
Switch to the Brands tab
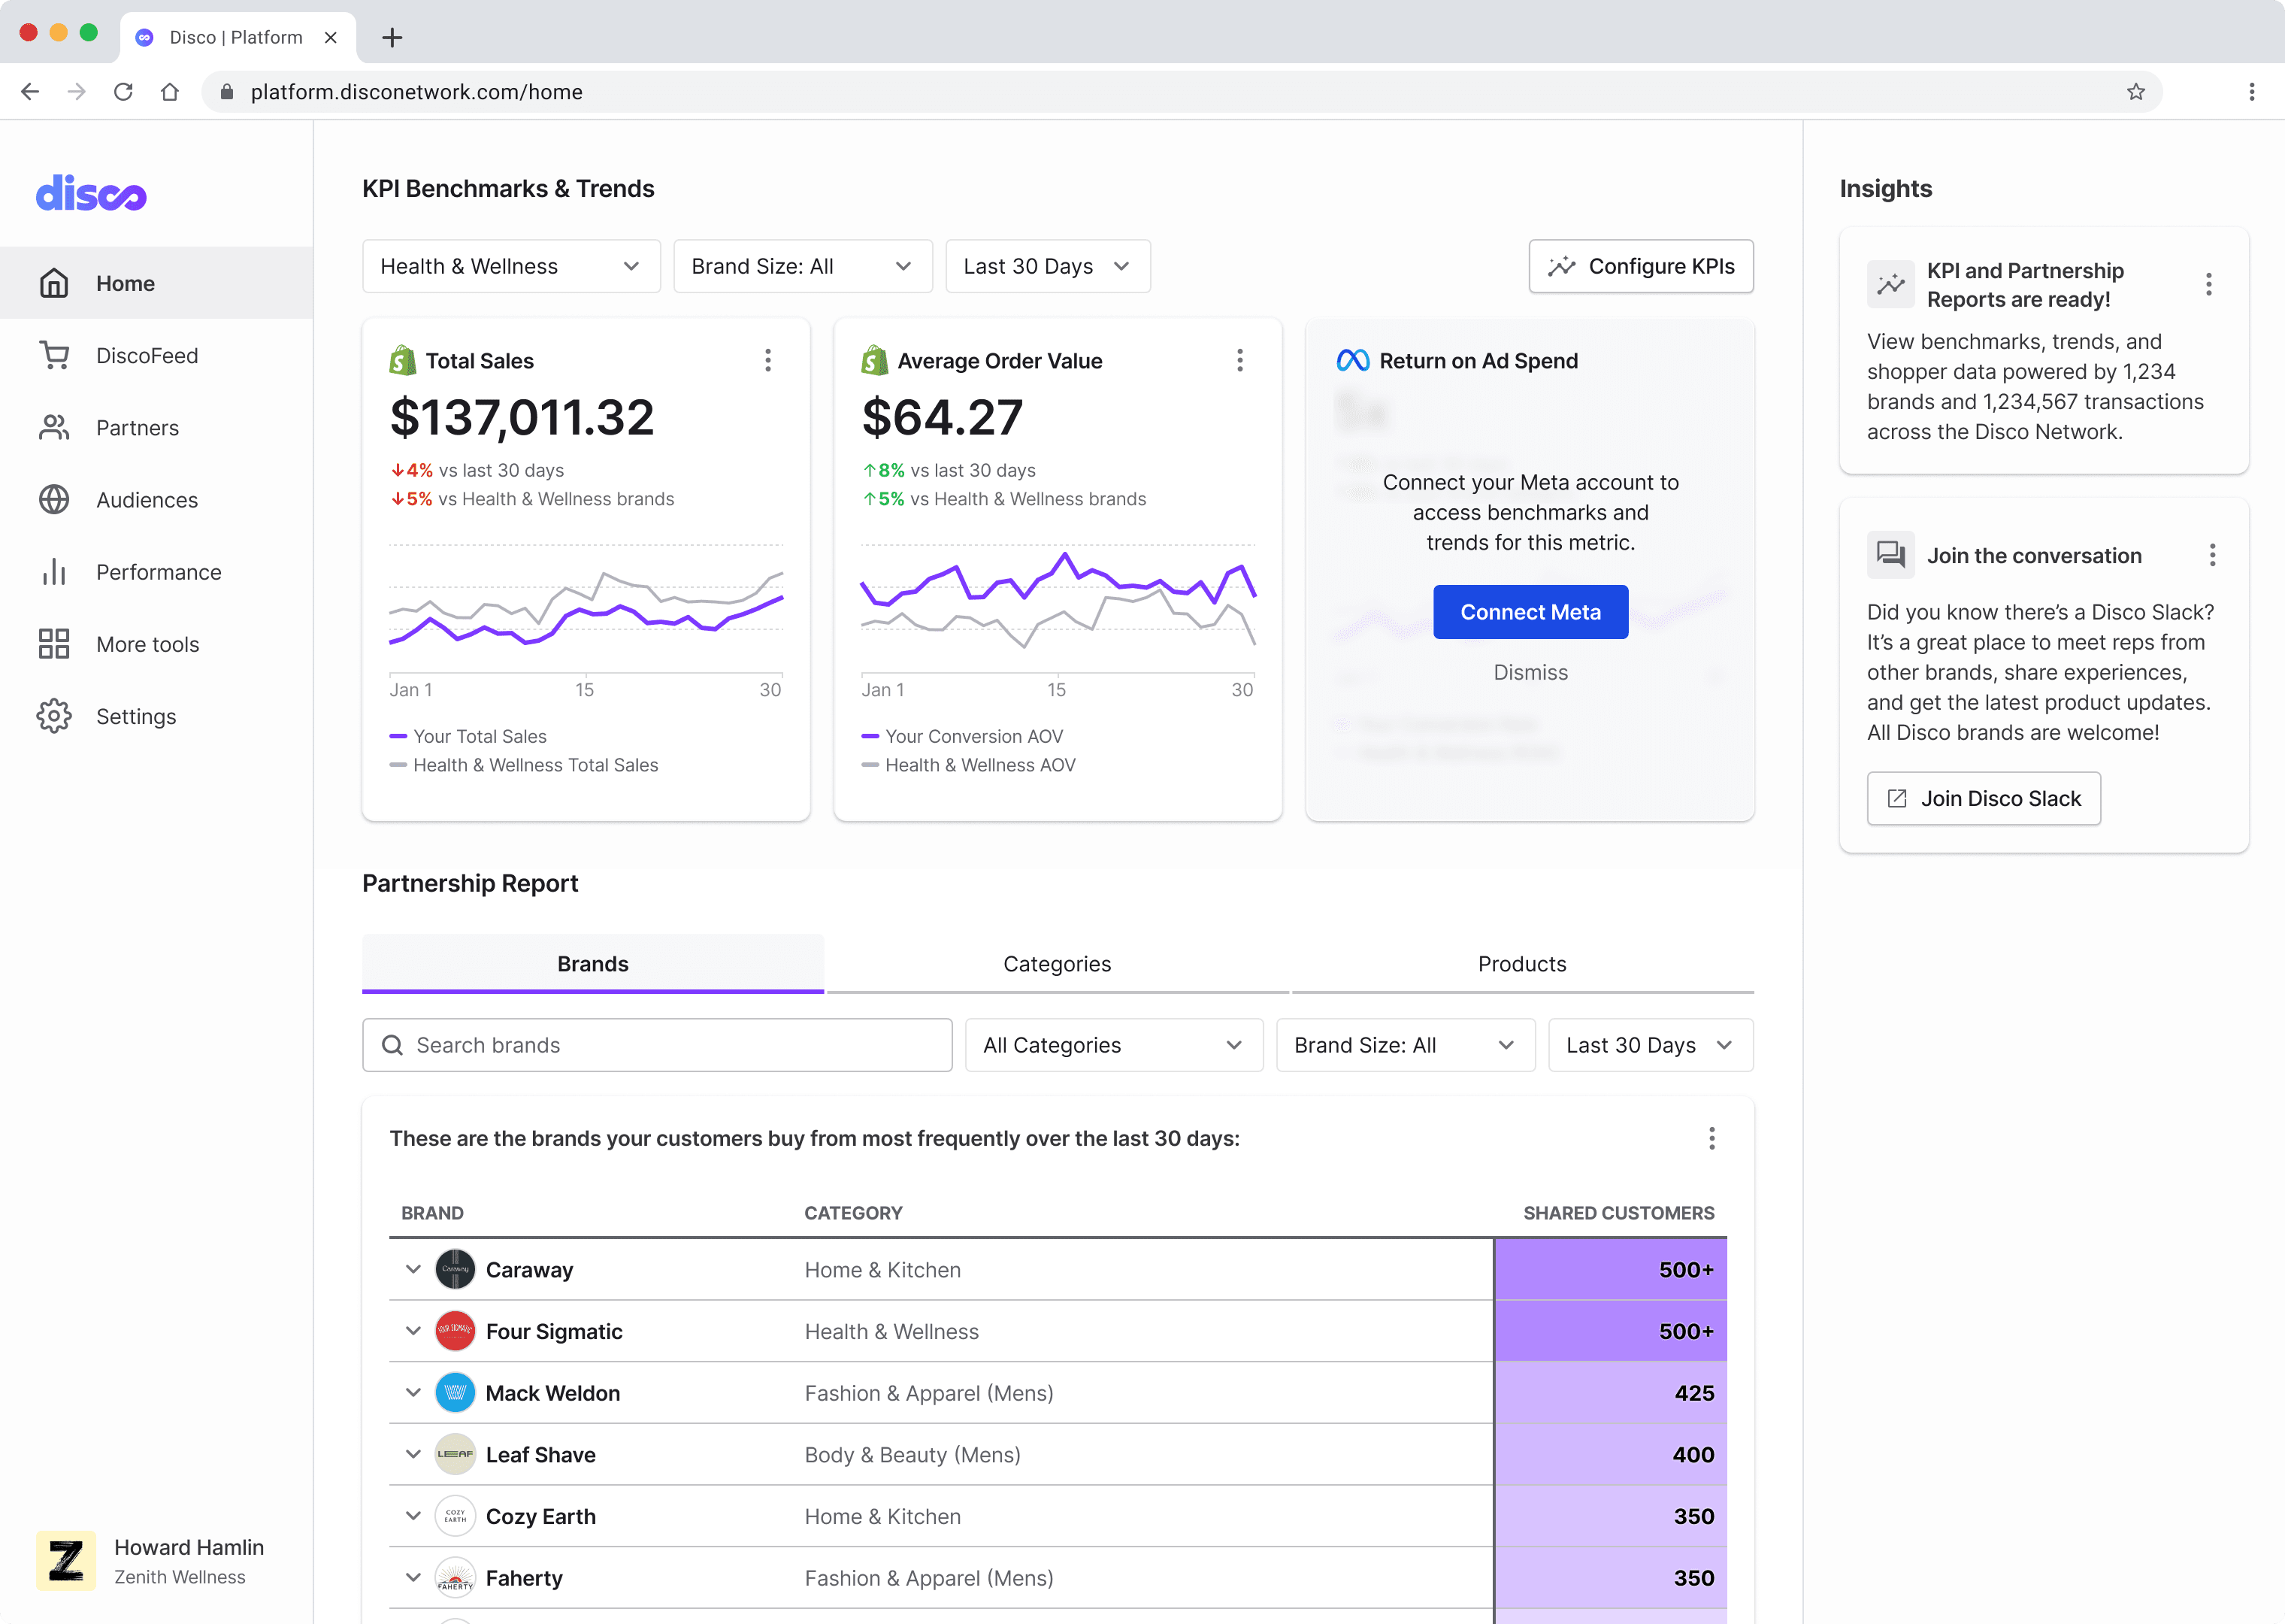593,963
